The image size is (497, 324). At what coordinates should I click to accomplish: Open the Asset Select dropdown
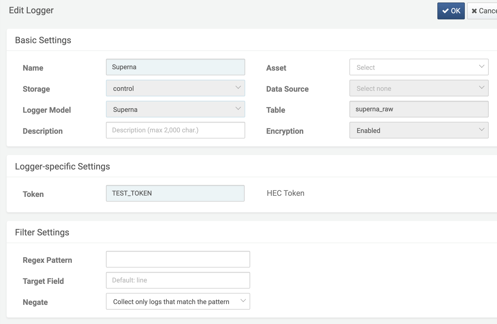point(419,67)
